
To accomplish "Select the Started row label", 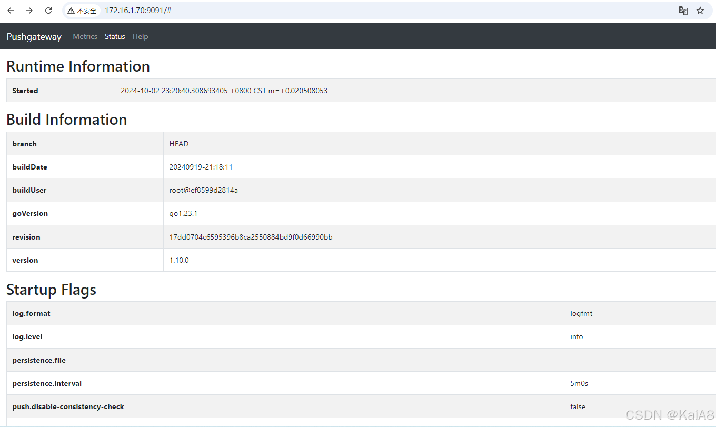I will pos(25,91).
